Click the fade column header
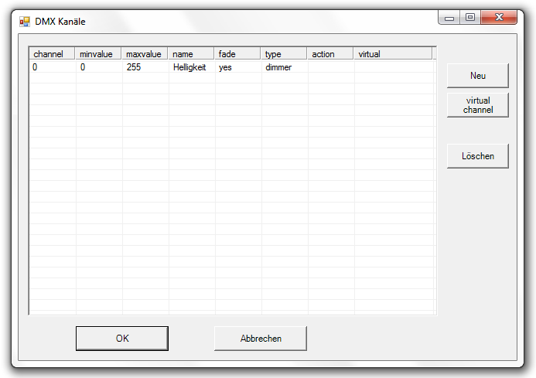Screen dimensions: 536x378 tap(237, 54)
